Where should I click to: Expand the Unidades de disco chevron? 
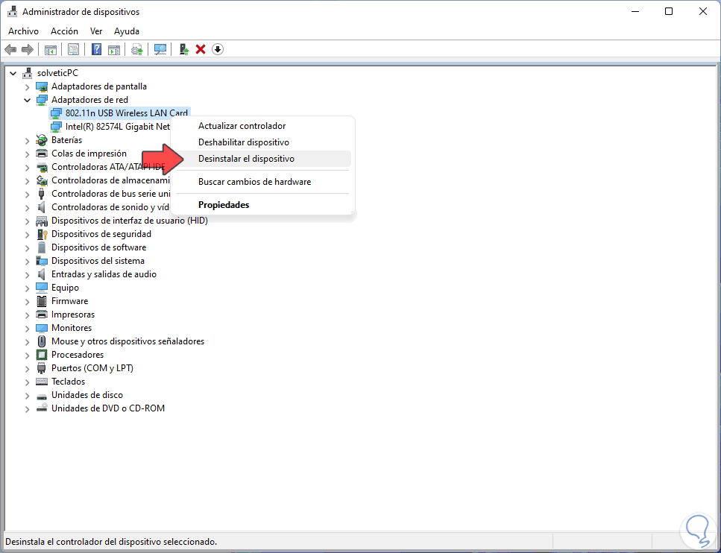(27, 395)
